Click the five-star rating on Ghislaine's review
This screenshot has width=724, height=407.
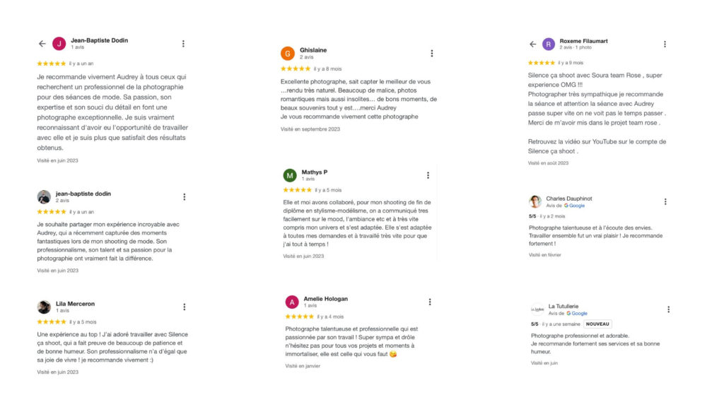tap(296, 69)
